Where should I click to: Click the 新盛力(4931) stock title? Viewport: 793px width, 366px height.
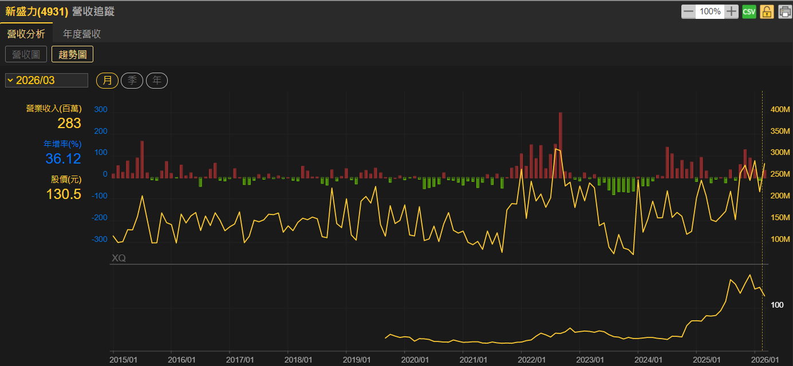pos(37,11)
